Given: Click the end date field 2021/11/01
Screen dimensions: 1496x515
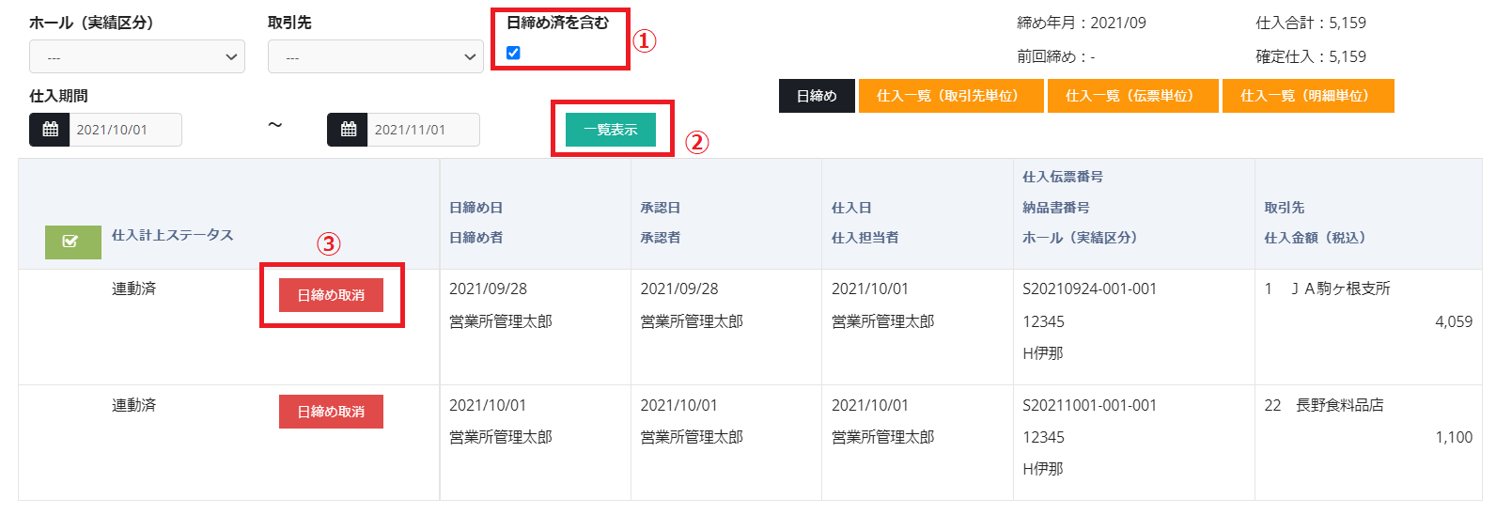Looking at the screenshot, I should coord(423,130).
